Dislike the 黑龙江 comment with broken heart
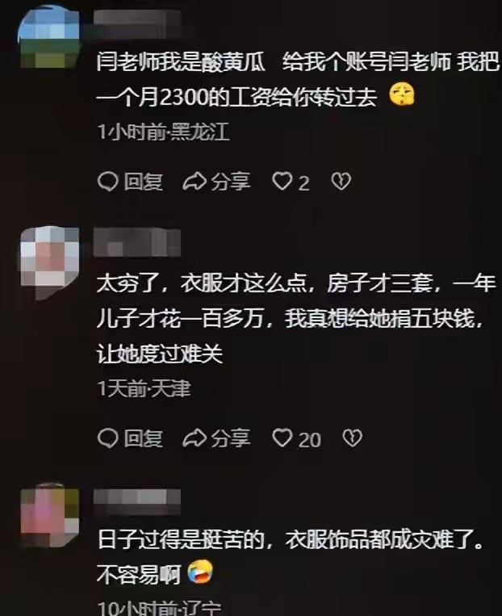Viewport: 502px width, 616px height. (x=341, y=182)
